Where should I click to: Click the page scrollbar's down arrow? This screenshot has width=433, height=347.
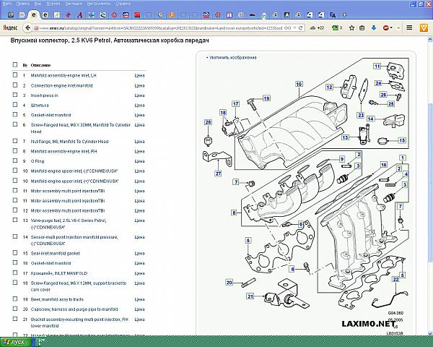pyautogui.click(x=430, y=333)
